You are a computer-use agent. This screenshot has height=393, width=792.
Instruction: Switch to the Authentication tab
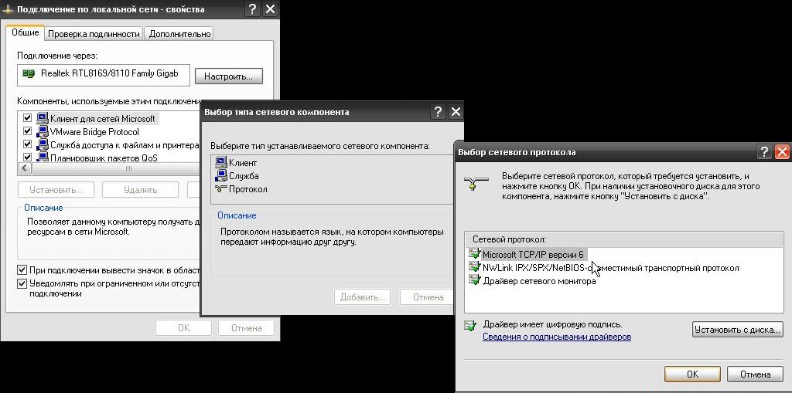pyautogui.click(x=94, y=34)
